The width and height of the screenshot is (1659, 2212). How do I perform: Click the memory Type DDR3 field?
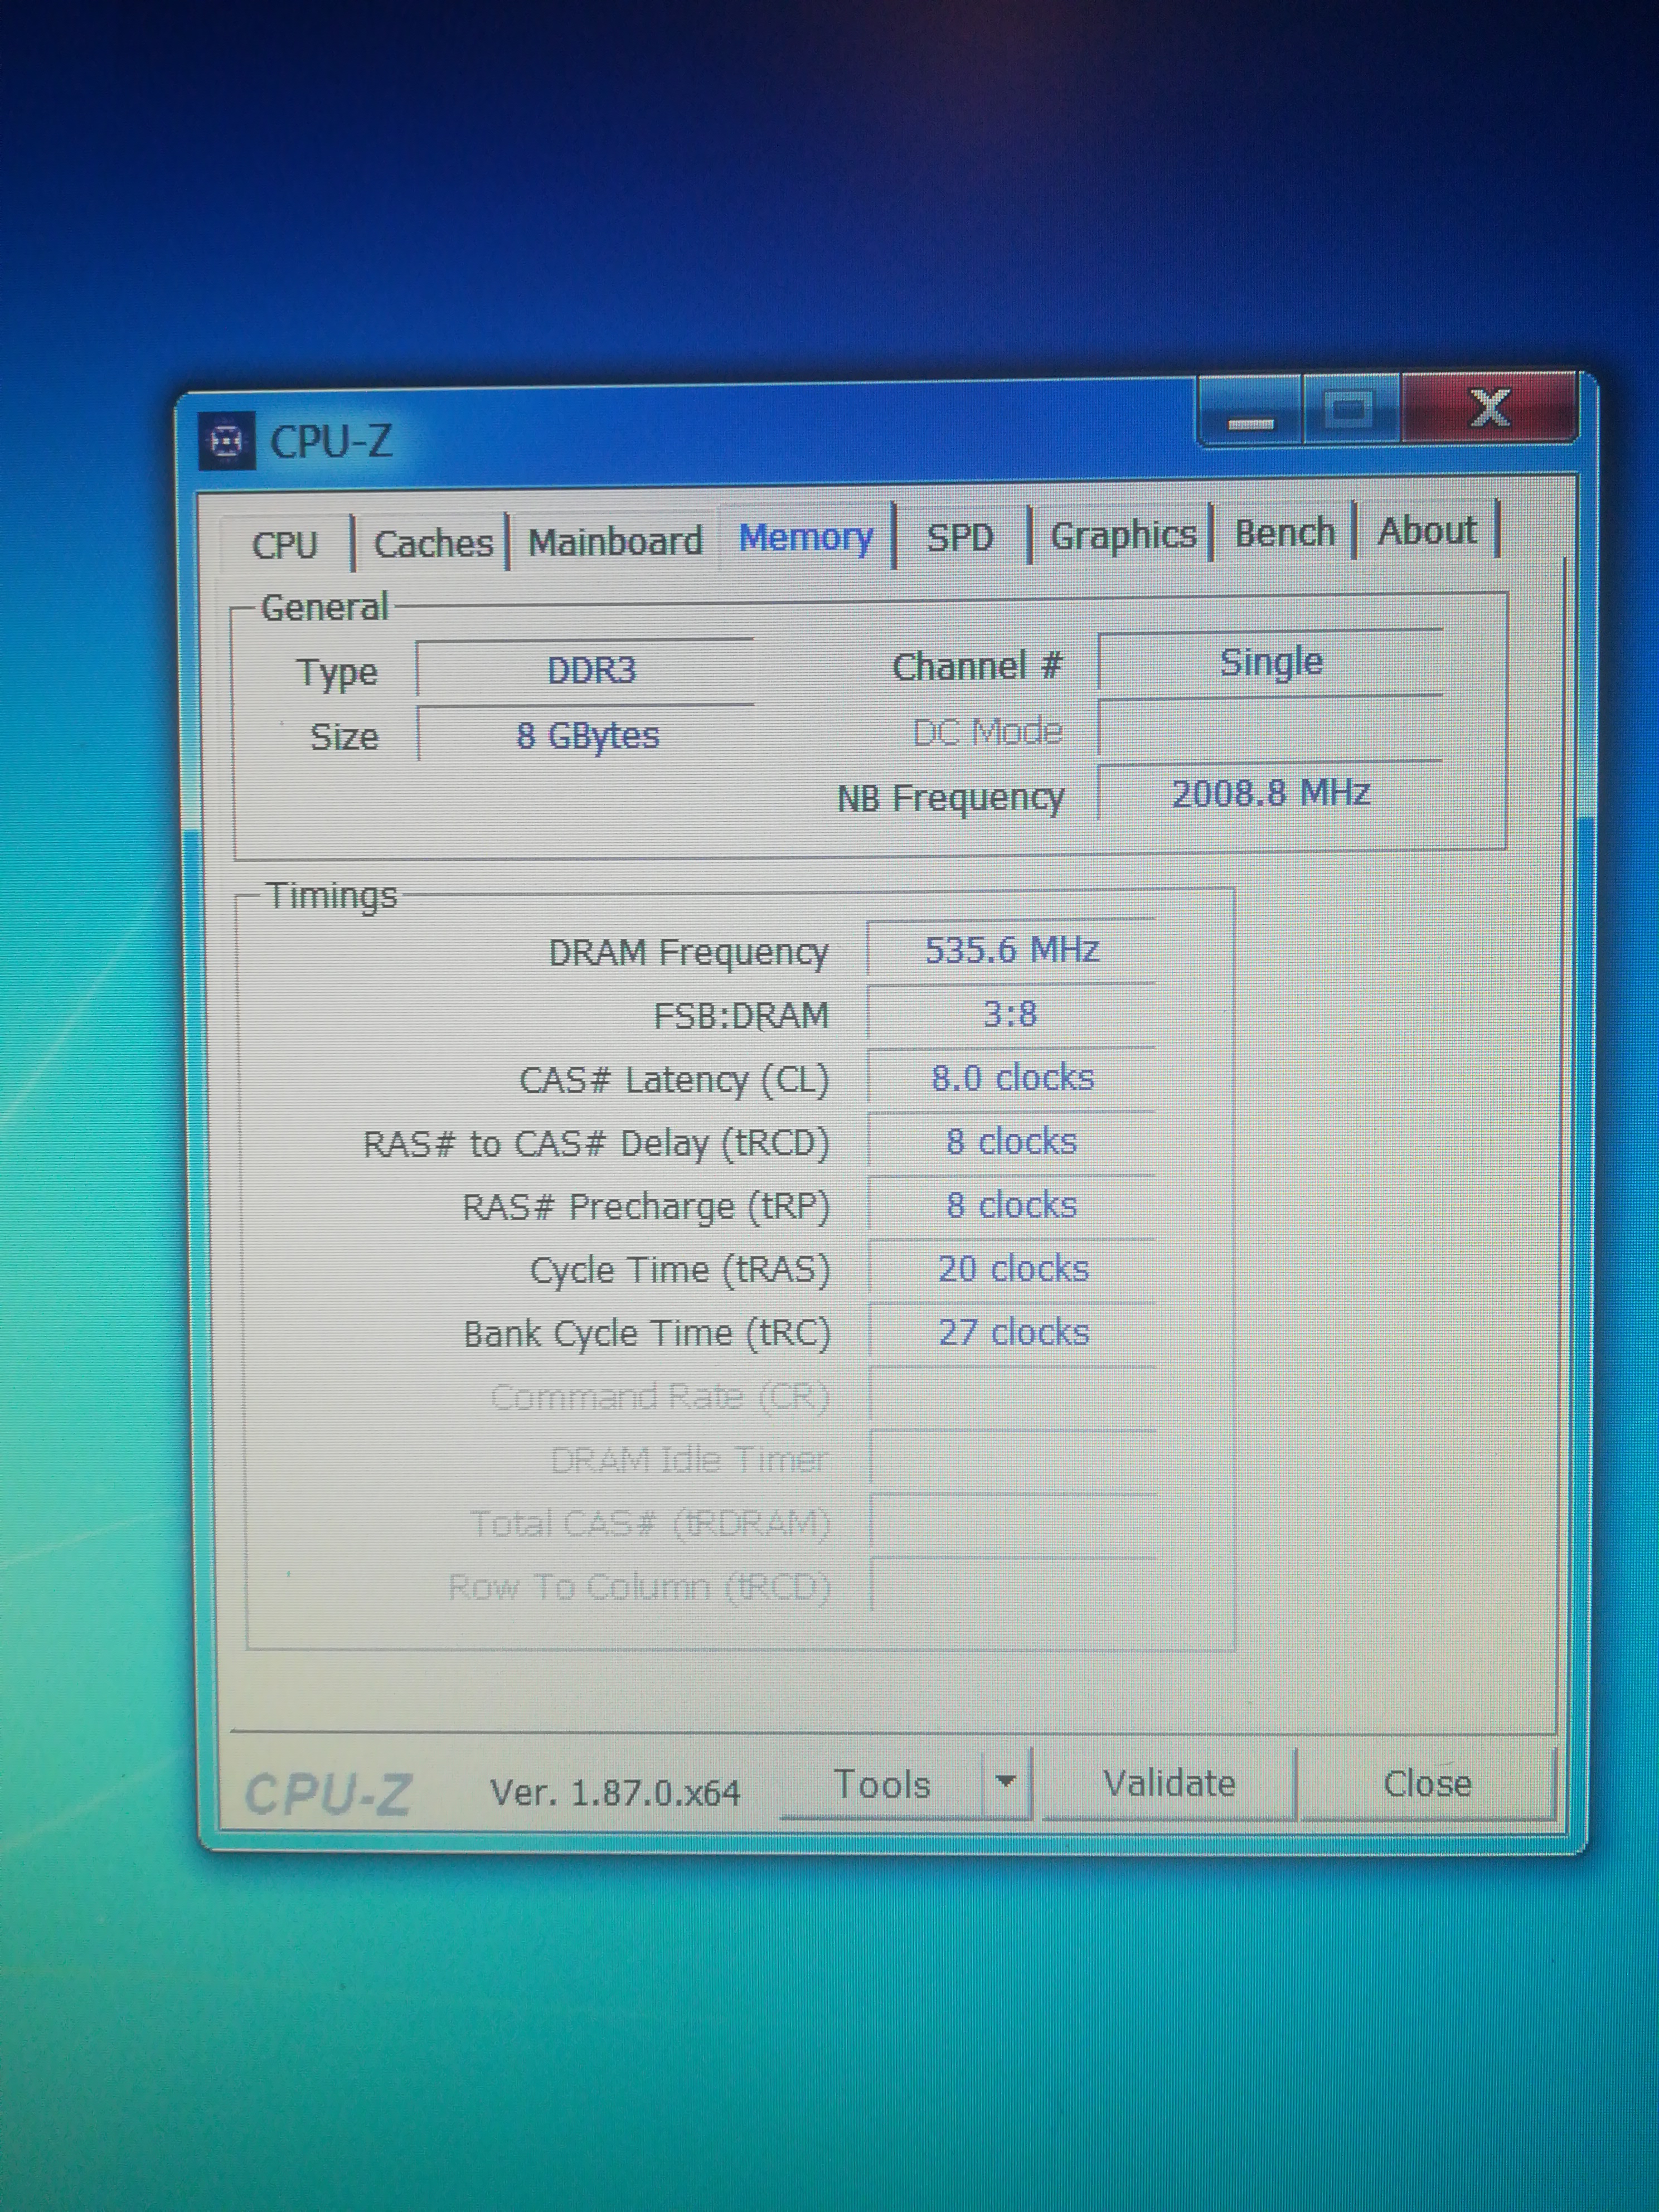[x=590, y=669]
